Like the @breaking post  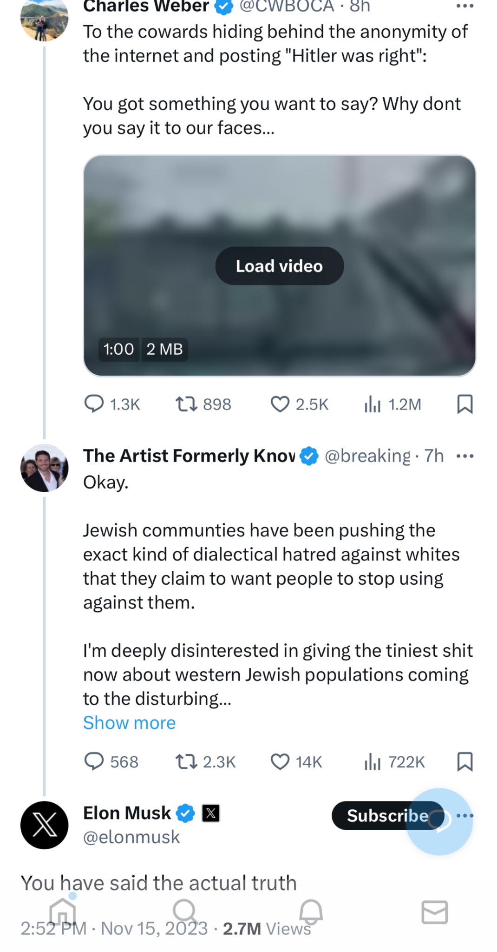click(280, 761)
